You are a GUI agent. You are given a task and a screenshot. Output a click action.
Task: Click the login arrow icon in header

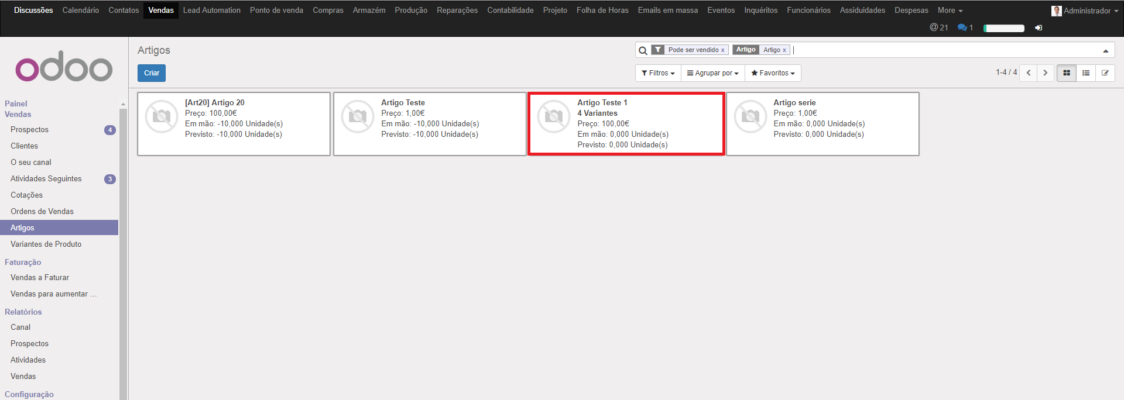[x=1038, y=27]
